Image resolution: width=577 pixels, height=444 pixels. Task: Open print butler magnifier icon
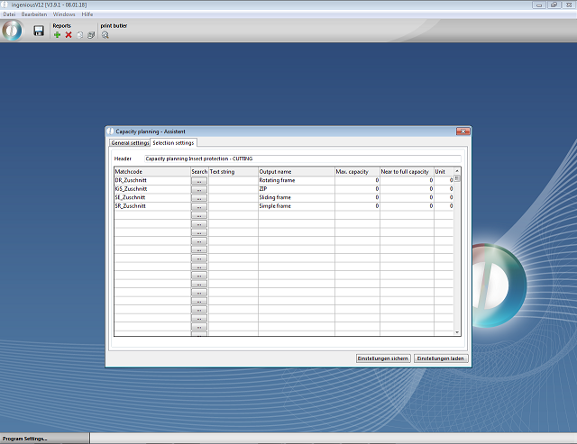[105, 35]
